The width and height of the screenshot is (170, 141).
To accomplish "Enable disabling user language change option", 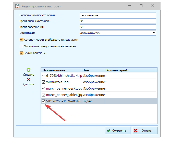I will pos(21,47).
